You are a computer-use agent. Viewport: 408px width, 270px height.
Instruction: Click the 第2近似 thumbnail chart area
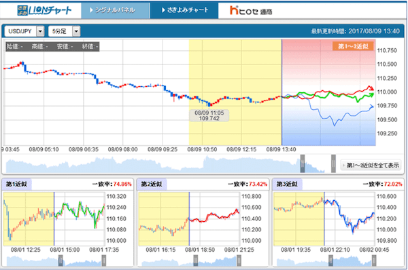pos(189,219)
